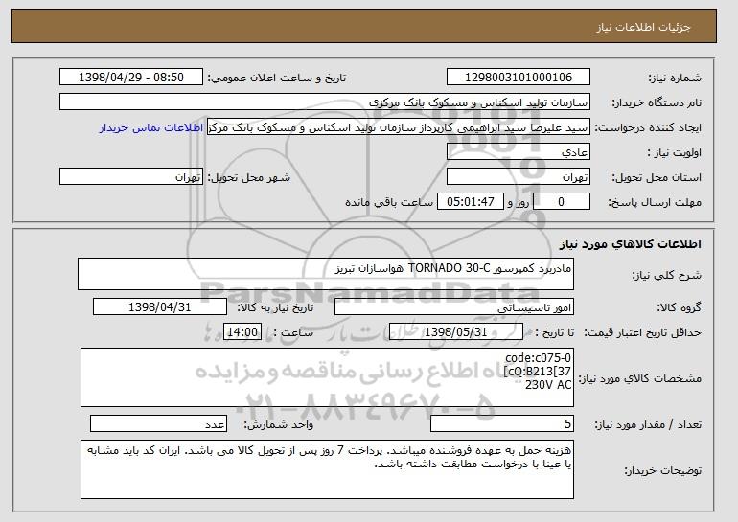Click the اولویت نیاز label
The height and width of the screenshot is (522, 738).
[675, 153]
